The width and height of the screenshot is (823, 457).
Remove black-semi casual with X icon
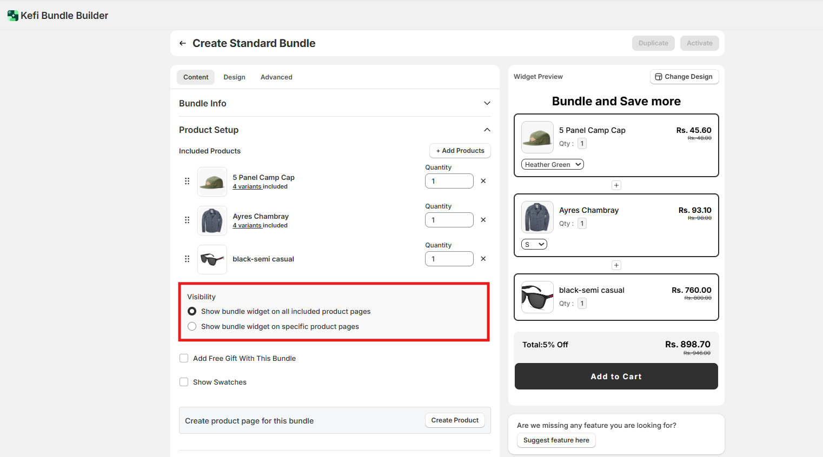(483, 259)
